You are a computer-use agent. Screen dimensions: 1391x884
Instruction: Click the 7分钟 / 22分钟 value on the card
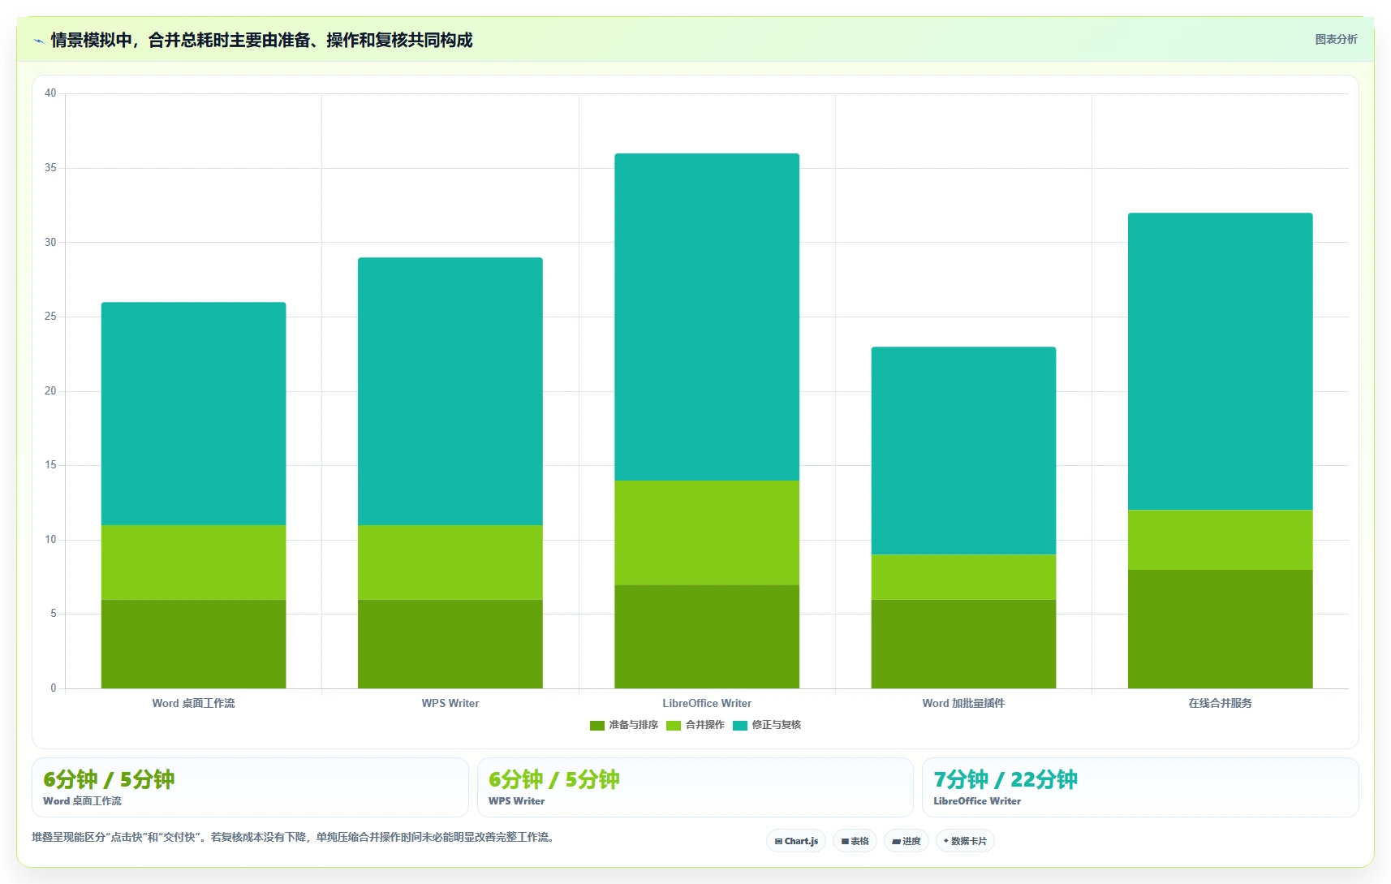coord(1006,779)
